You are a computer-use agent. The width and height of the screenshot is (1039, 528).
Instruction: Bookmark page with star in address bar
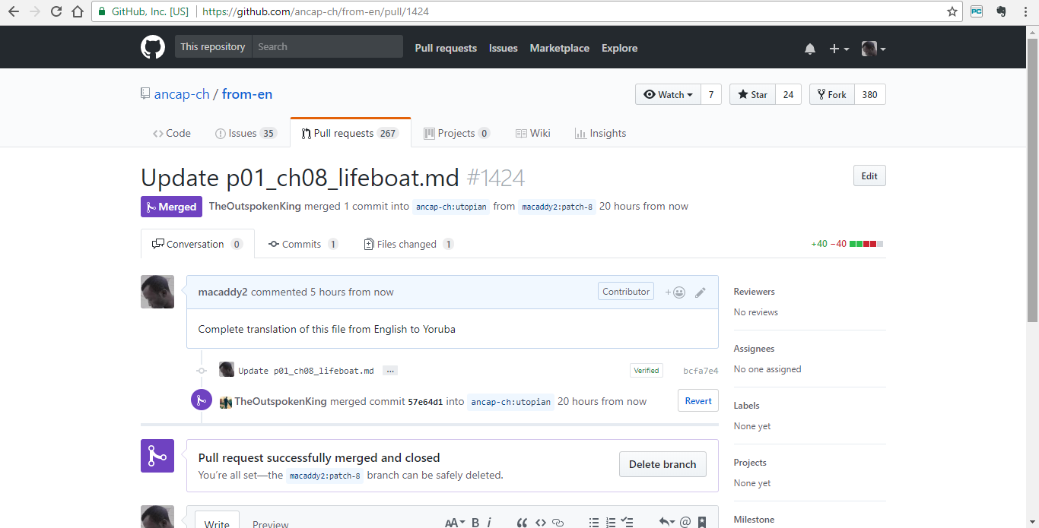pyautogui.click(x=952, y=11)
